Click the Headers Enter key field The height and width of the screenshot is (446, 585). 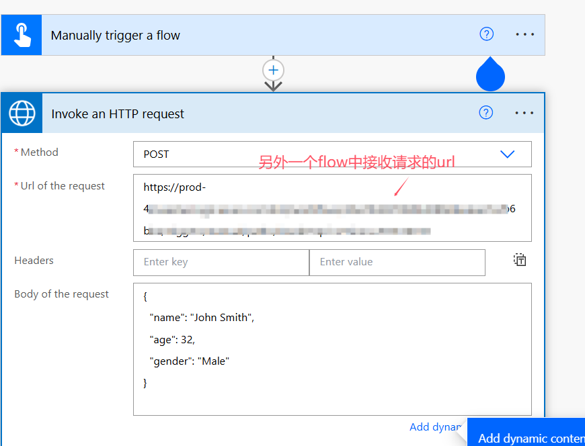tap(221, 262)
